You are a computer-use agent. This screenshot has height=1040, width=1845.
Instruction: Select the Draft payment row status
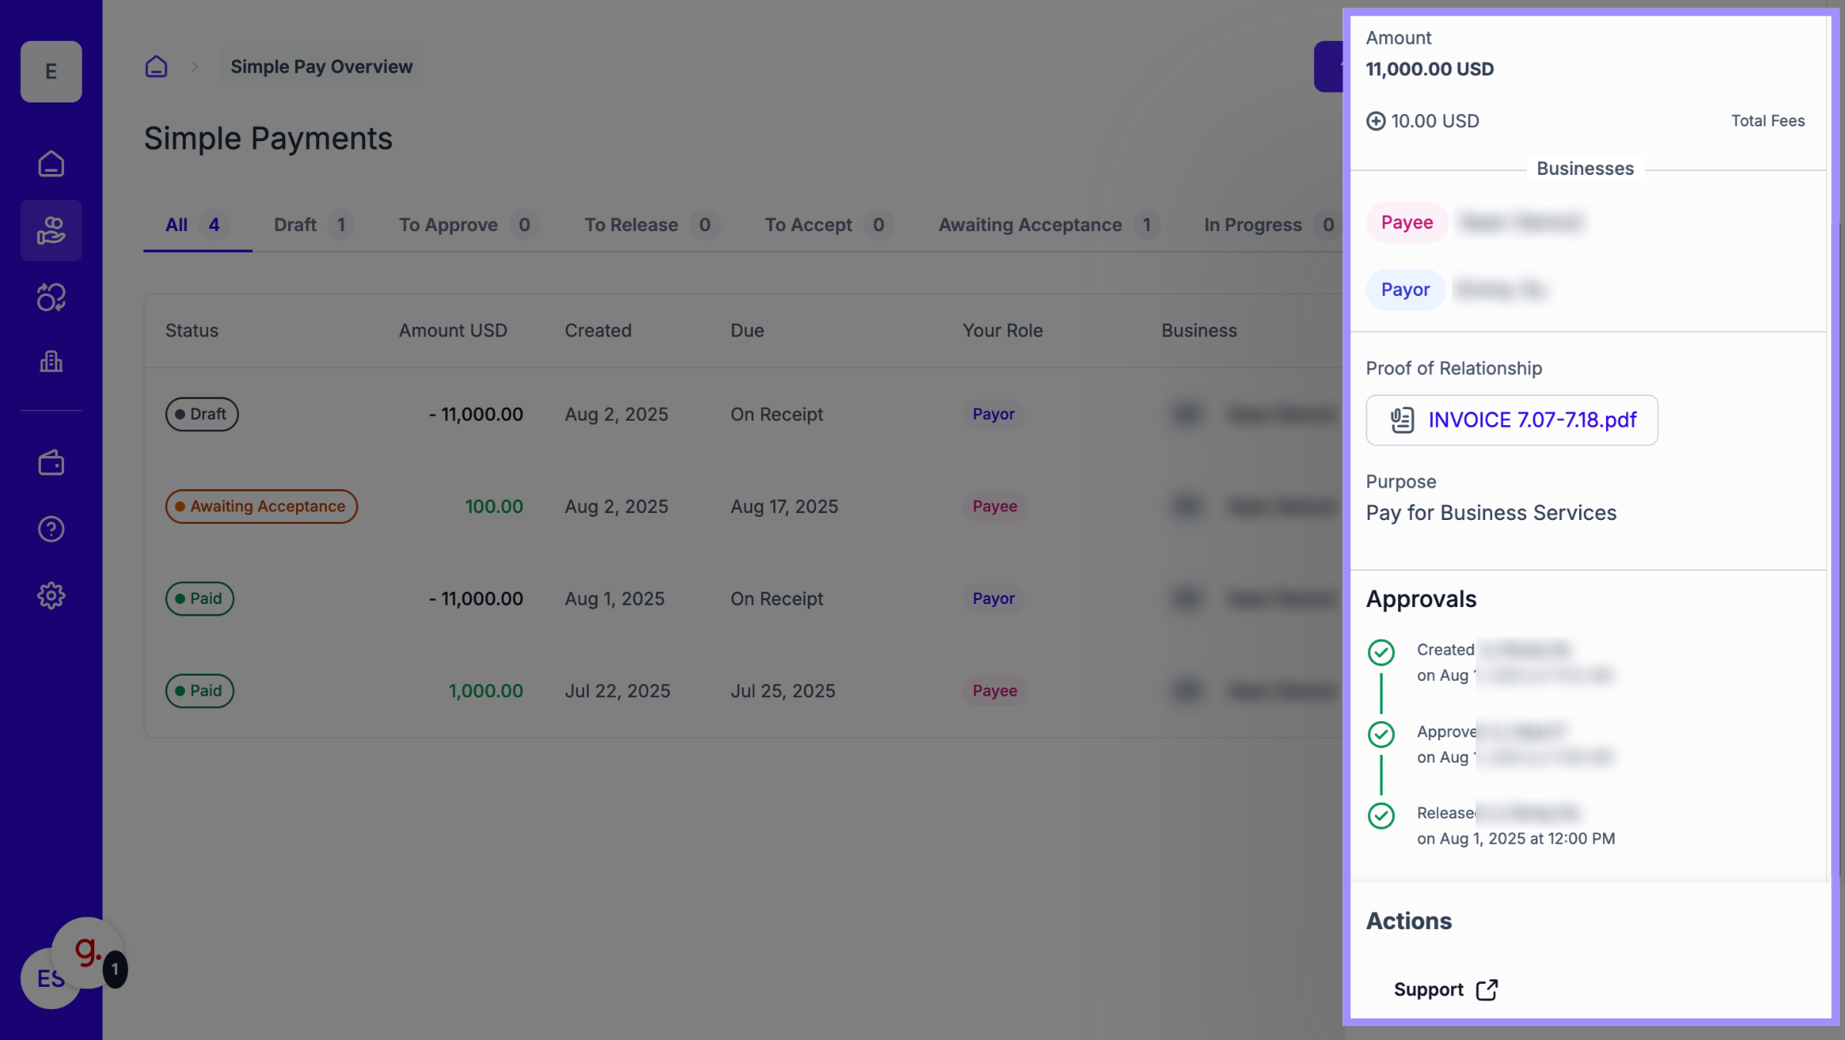coord(201,414)
